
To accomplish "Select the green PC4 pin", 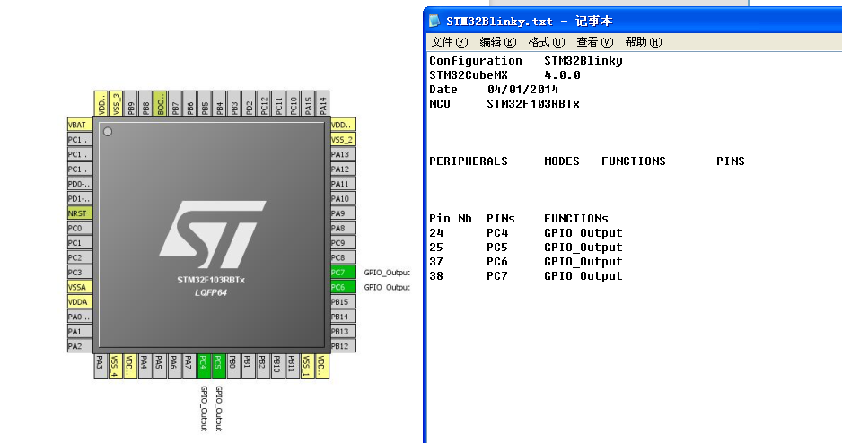I will coord(204,366).
